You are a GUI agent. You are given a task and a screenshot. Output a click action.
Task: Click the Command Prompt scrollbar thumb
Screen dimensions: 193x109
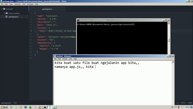click(x=169, y=40)
